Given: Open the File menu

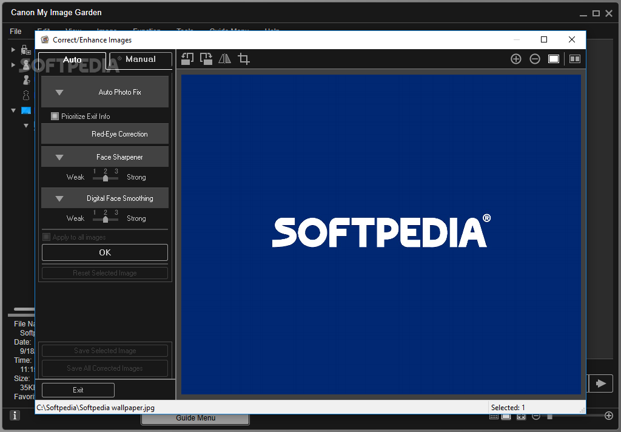Looking at the screenshot, I should point(15,32).
